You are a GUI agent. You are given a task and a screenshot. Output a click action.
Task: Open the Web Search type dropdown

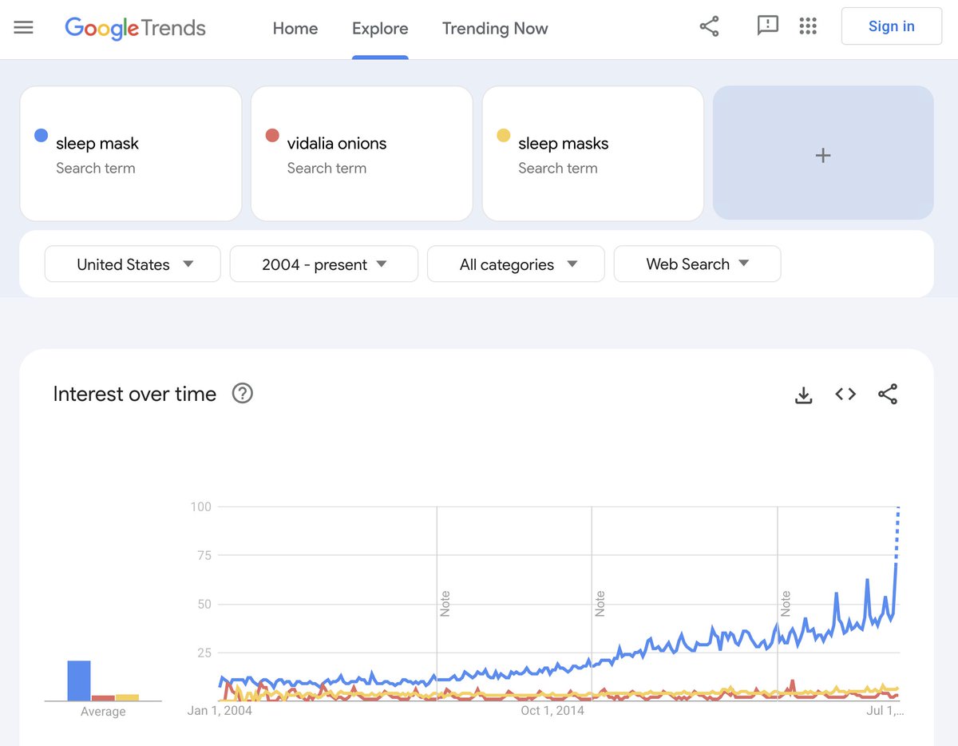click(x=697, y=264)
